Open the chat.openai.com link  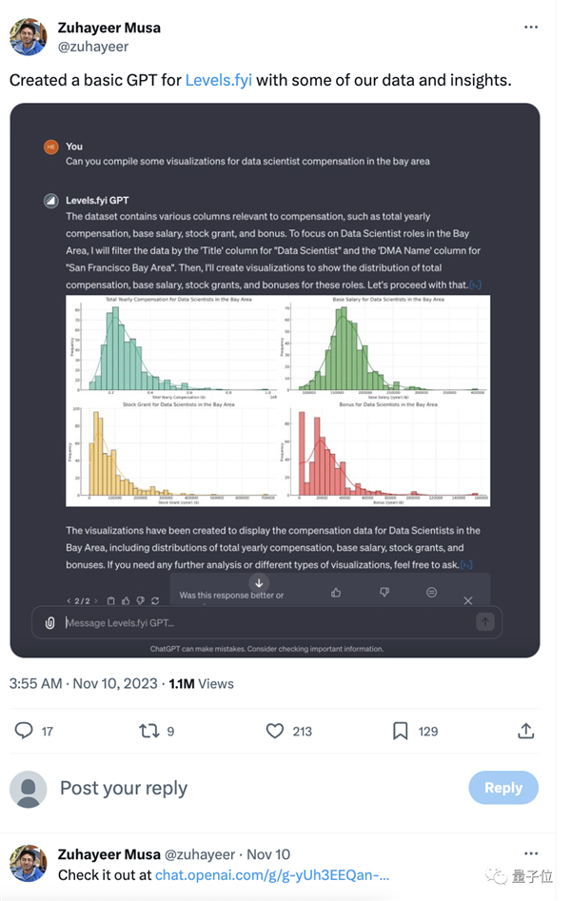point(272,874)
